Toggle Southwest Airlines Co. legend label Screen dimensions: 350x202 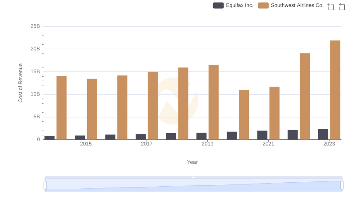coord(297,5)
